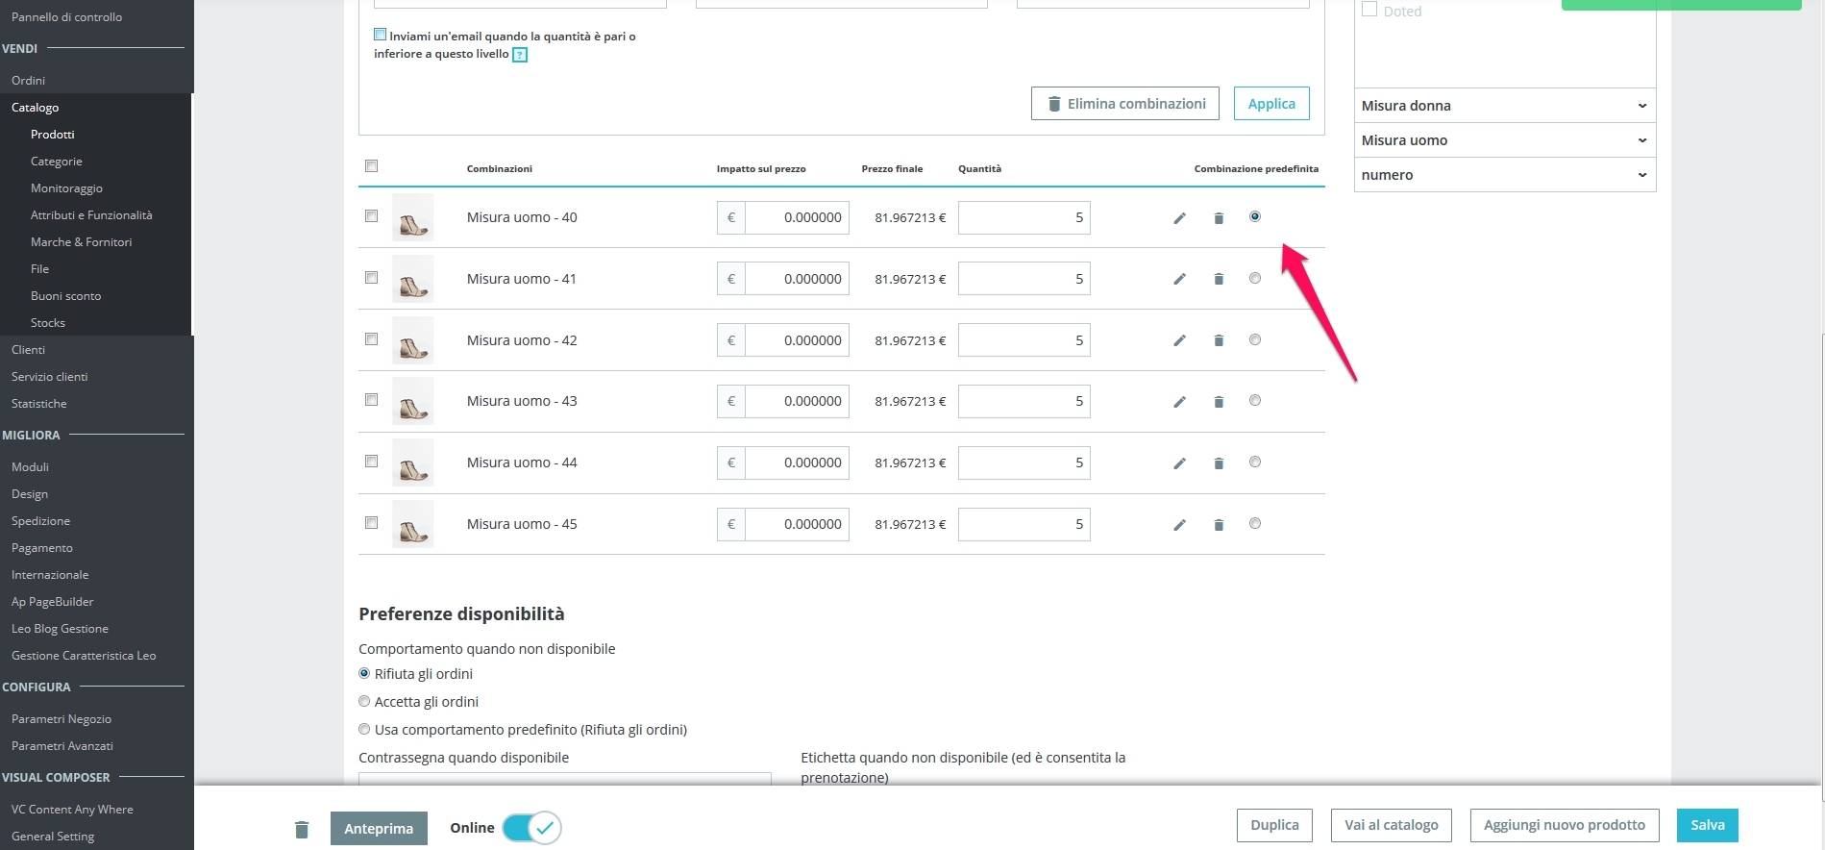
Task: Delete the Misura uomo - 42 combination
Action: point(1219,340)
